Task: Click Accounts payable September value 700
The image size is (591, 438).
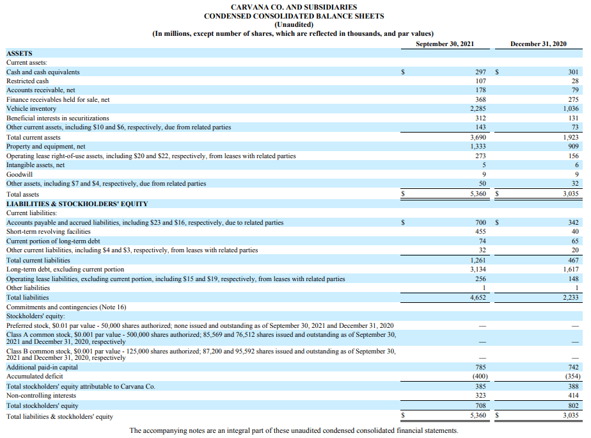Action: [x=480, y=223]
